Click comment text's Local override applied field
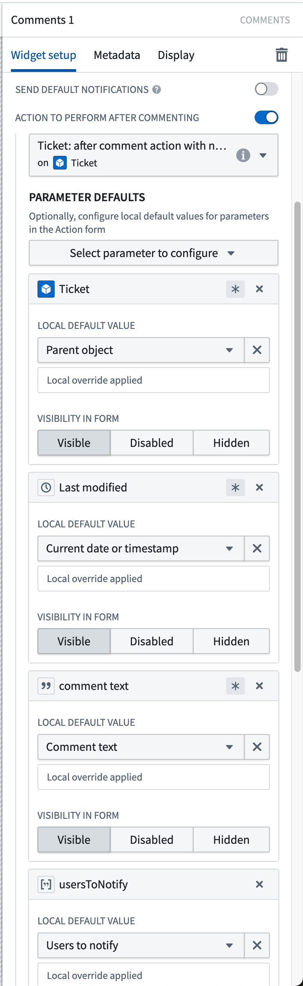This screenshot has height=986, width=303. [x=153, y=777]
